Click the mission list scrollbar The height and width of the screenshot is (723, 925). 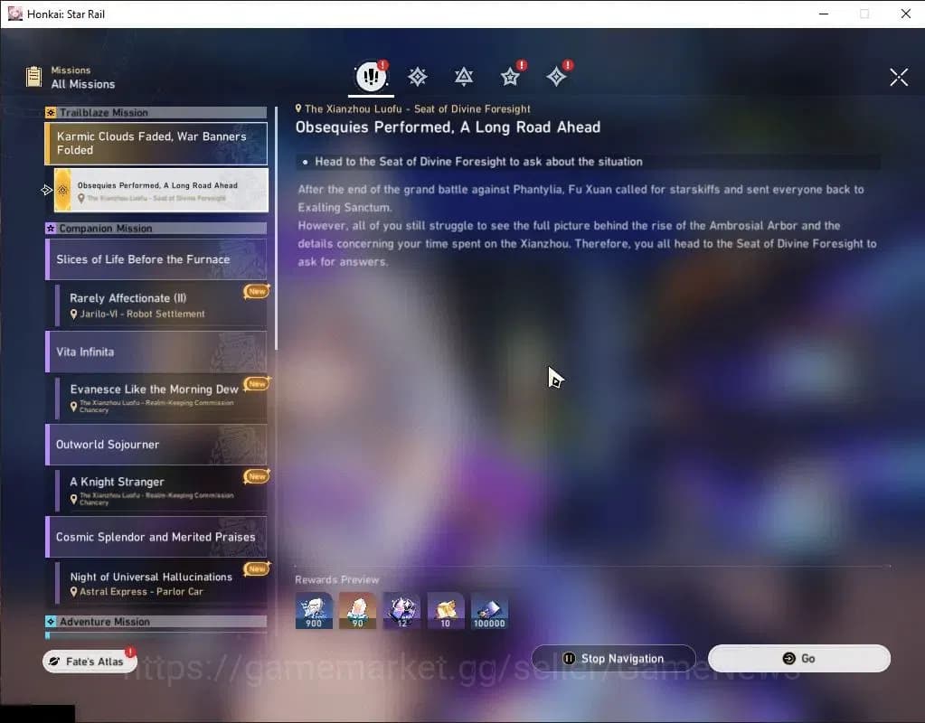(276, 228)
